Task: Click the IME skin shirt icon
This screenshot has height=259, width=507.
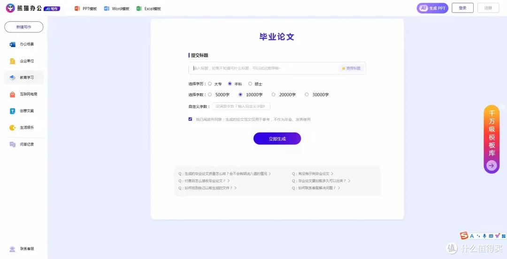Action: click(x=497, y=236)
